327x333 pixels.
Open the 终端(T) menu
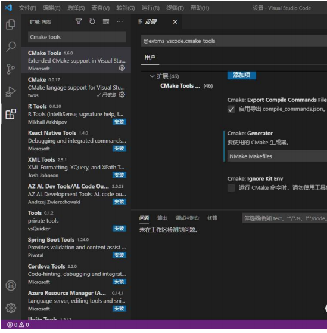pyautogui.click(x=175, y=8)
